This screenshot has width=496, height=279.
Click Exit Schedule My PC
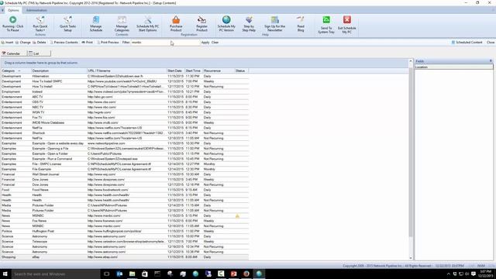[x=347, y=25]
